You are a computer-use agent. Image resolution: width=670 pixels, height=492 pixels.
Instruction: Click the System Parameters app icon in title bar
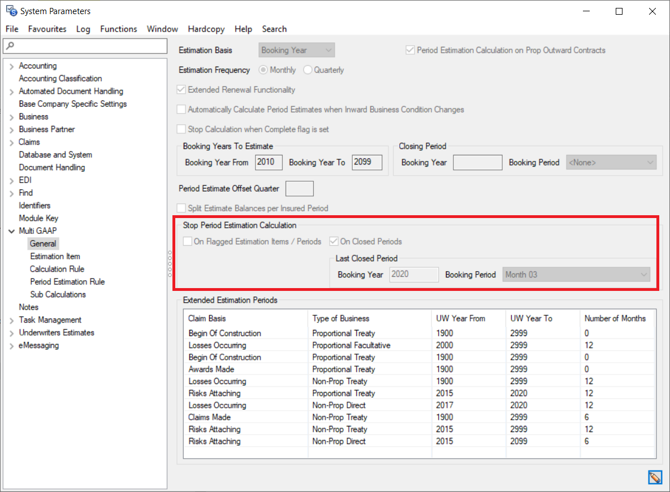pos(11,11)
